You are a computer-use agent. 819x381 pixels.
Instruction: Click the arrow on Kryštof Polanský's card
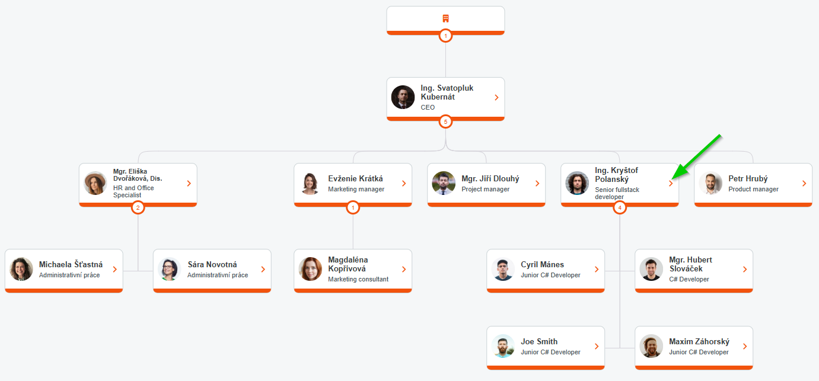click(x=671, y=184)
